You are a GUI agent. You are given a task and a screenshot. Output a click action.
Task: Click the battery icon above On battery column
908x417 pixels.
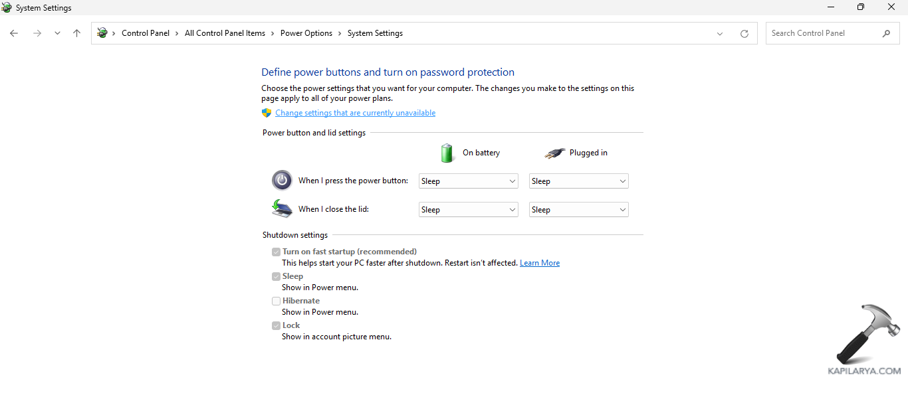[x=447, y=152]
